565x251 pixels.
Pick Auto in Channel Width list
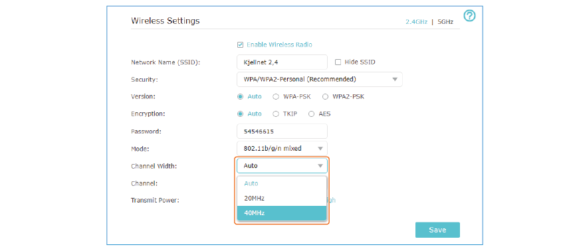[282, 183]
